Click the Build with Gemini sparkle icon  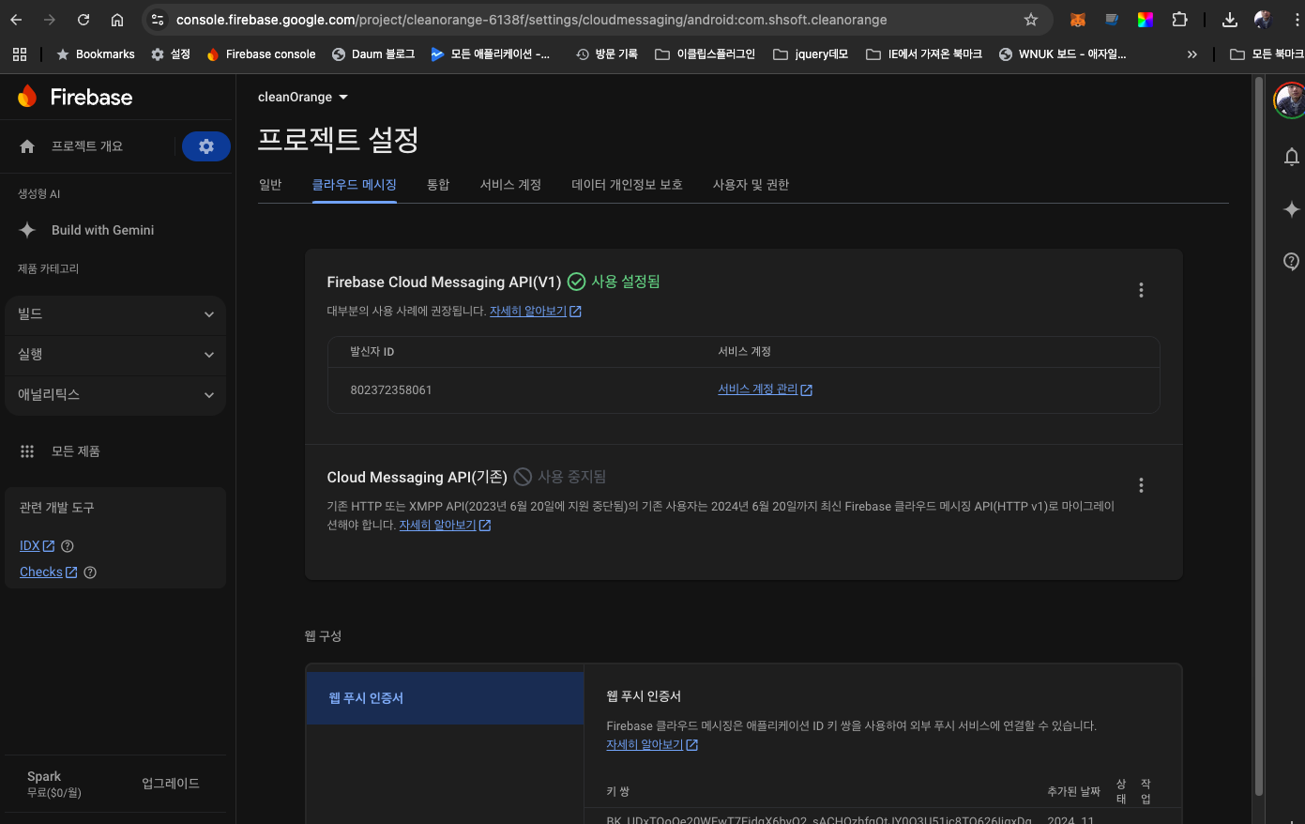coord(27,230)
